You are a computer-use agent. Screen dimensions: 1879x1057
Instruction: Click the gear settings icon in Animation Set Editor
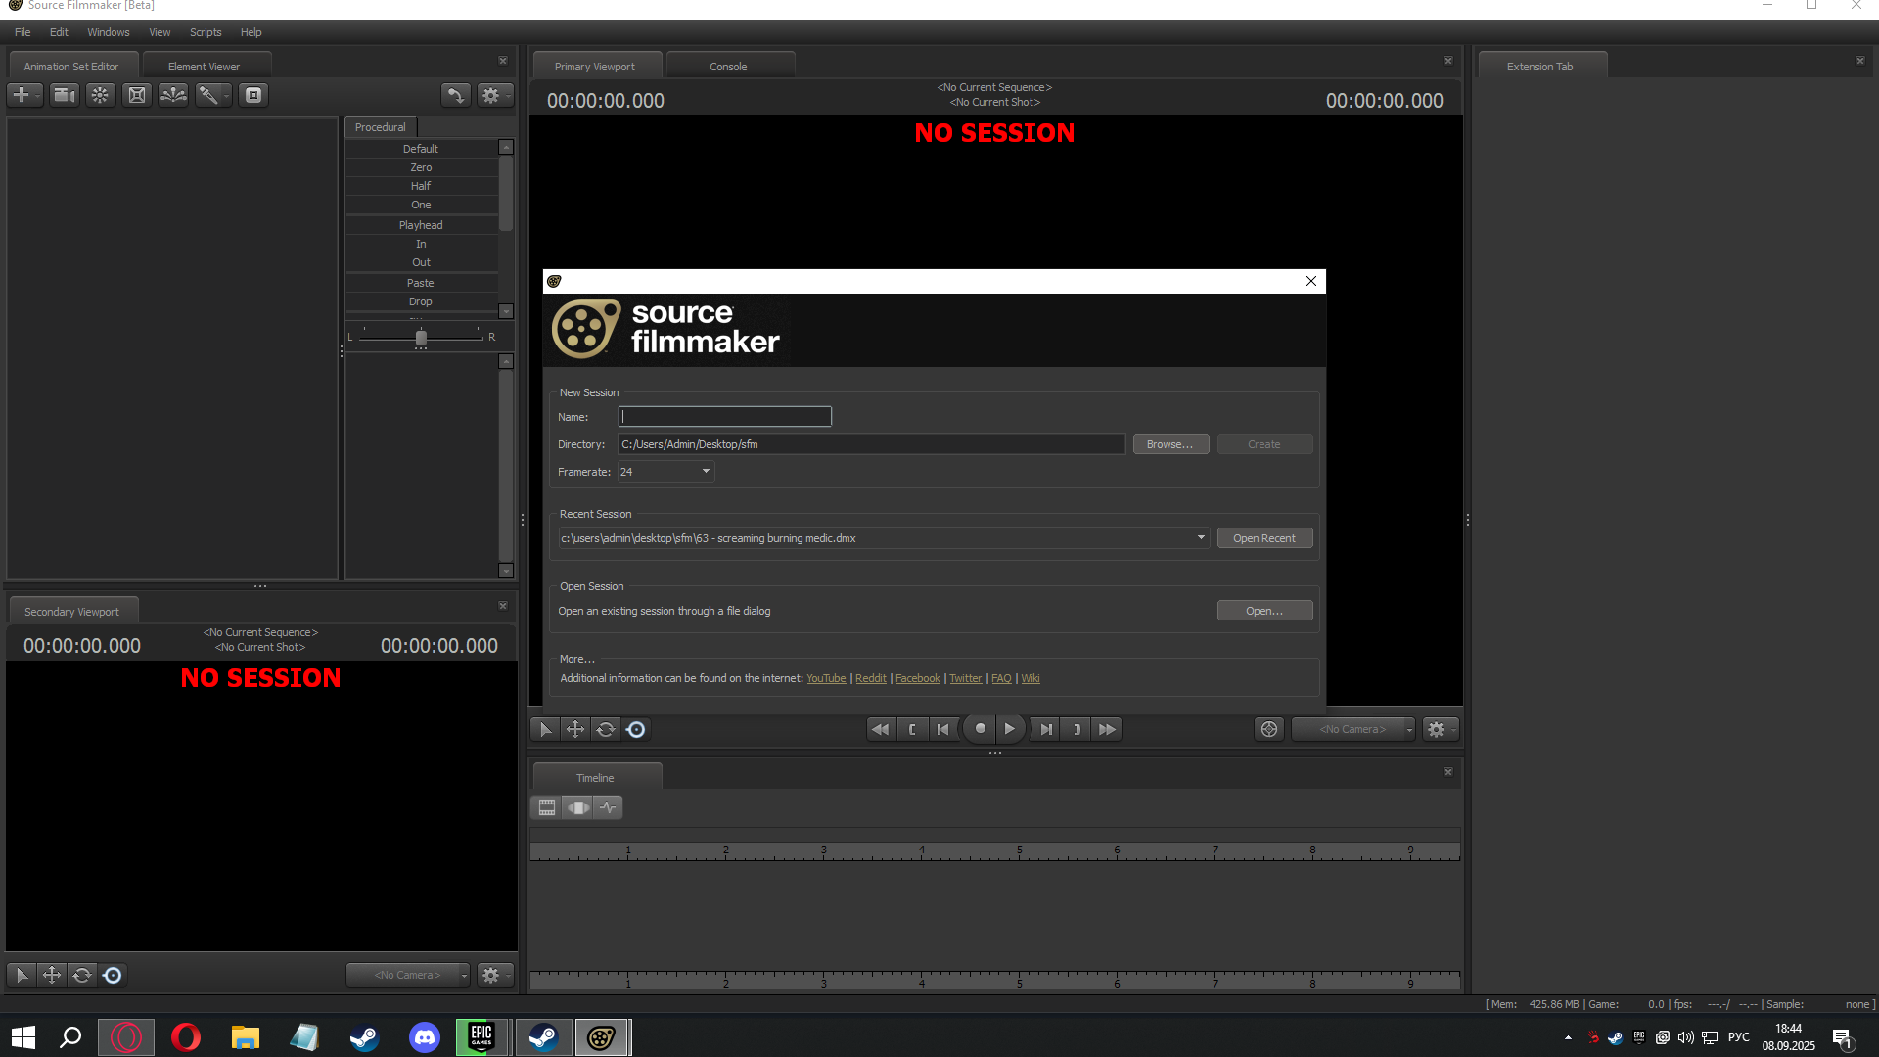[492, 95]
